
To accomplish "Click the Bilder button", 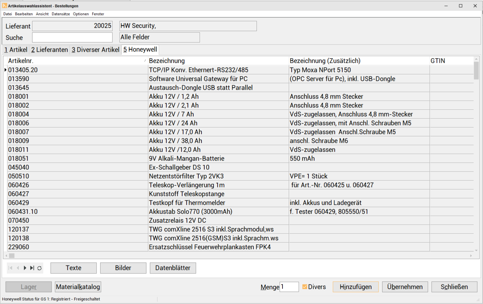I will click(x=123, y=268).
